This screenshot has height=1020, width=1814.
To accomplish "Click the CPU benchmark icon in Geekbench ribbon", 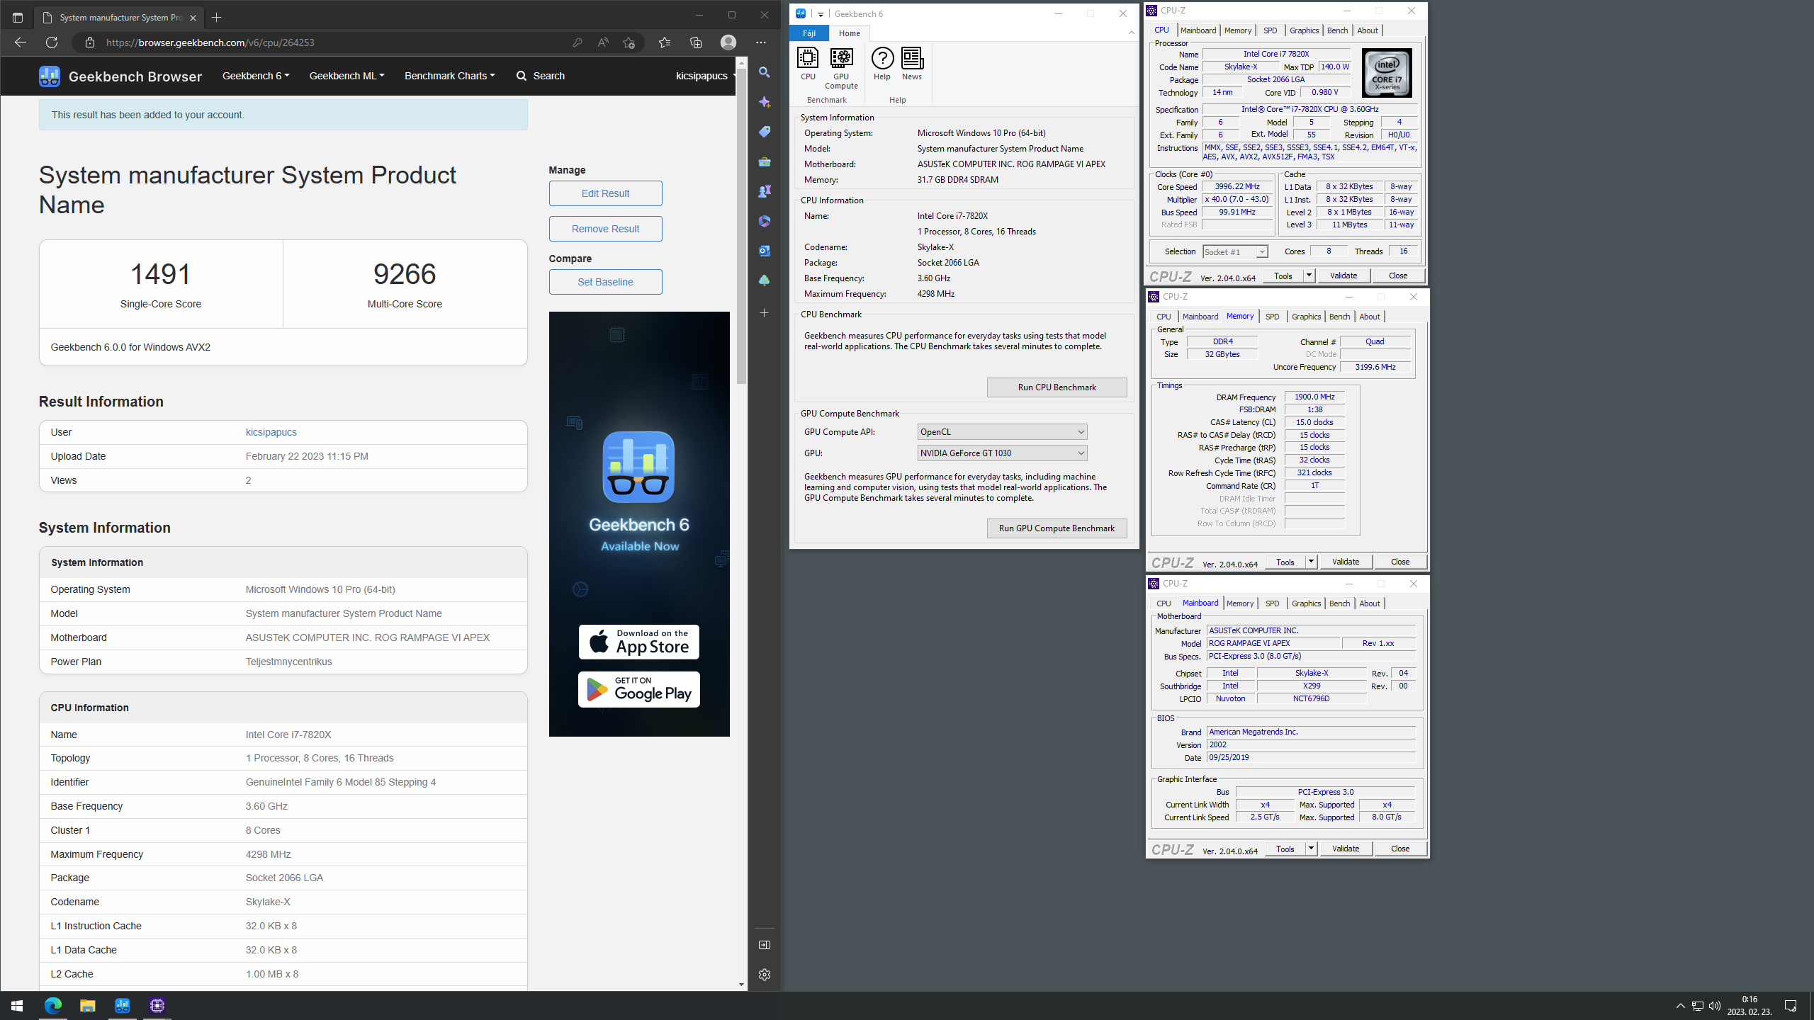I will click(x=808, y=64).
